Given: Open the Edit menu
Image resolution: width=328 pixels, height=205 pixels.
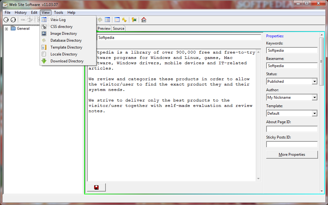Looking at the screenshot, I should click(x=34, y=13).
